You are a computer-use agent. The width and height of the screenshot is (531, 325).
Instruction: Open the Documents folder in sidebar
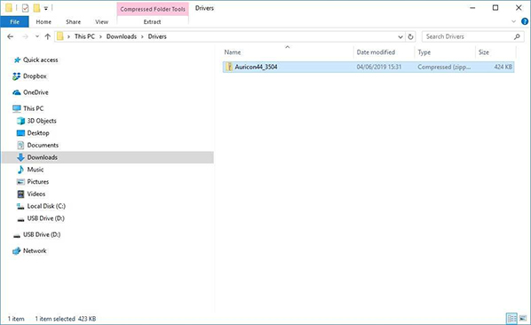pyautogui.click(x=43, y=146)
